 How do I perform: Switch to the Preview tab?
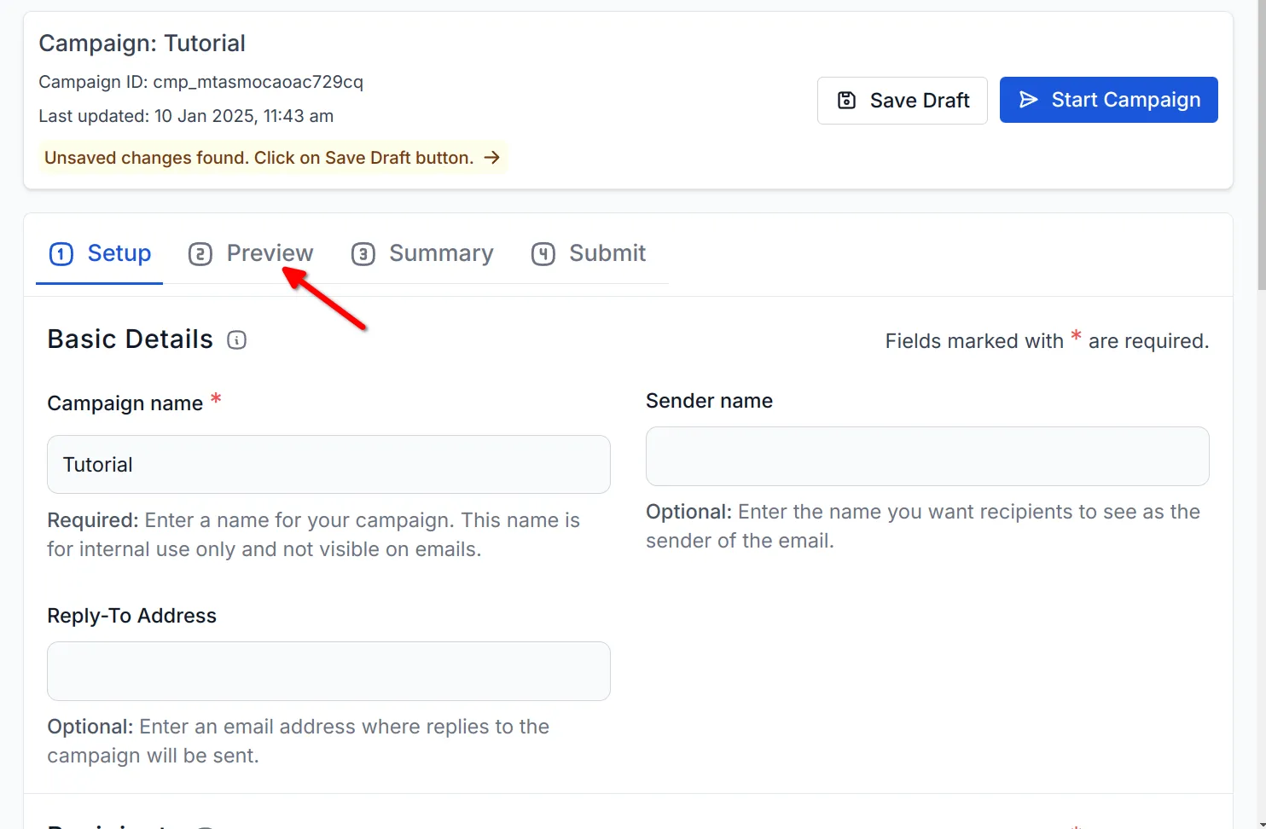[269, 252]
